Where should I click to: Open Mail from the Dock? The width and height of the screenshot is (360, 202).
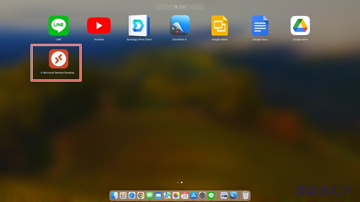pos(158,195)
